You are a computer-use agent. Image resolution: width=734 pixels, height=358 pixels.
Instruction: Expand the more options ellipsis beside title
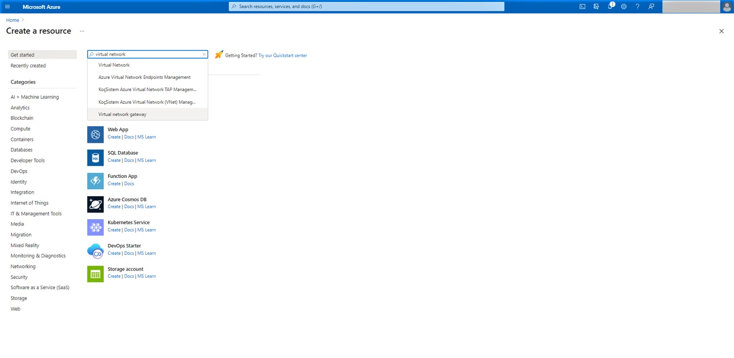[x=82, y=31]
